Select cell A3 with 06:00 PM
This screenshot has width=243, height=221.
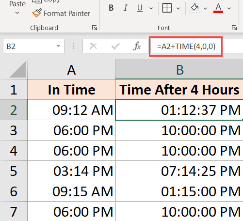71,130
